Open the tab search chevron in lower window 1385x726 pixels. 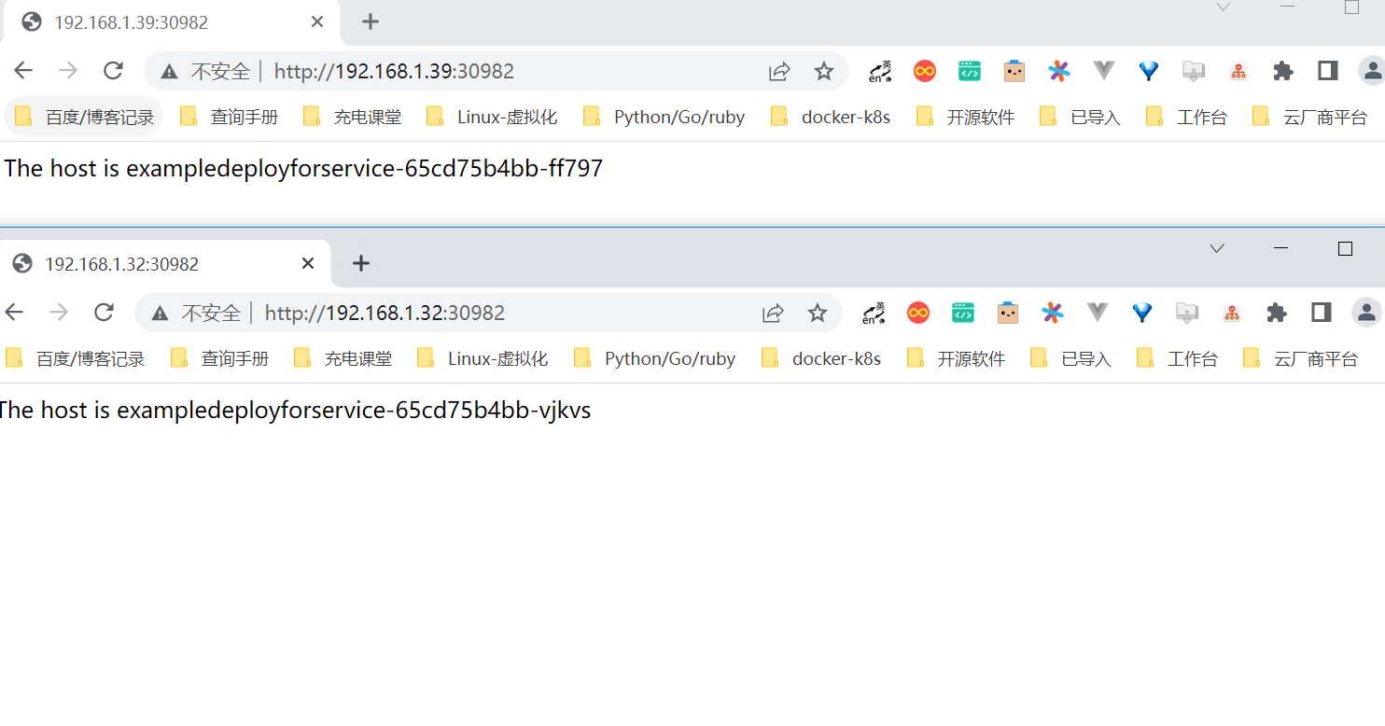coord(1217,248)
